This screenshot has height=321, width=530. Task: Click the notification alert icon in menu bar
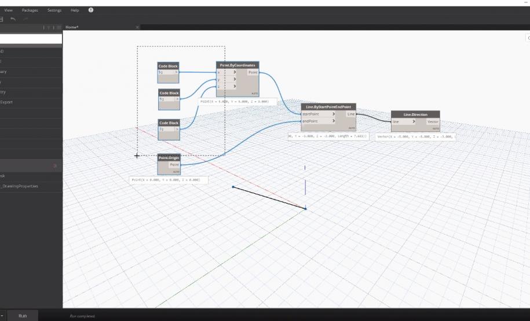pos(91,10)
